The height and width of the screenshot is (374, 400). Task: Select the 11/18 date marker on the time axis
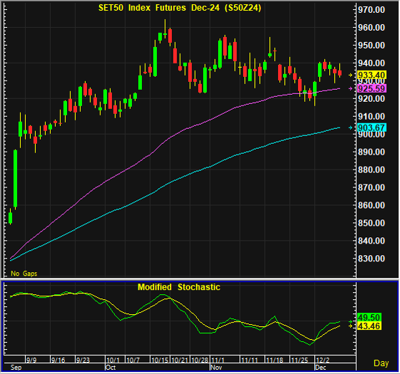[x=275, y=360]
